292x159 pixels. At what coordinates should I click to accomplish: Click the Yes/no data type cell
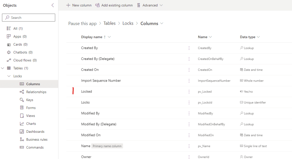[246, 92]
